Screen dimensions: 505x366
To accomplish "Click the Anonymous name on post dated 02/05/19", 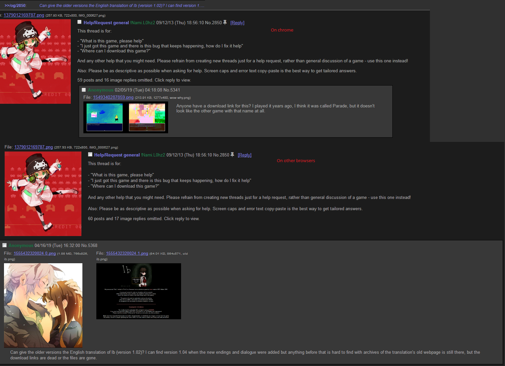I will pyautogui.click(x=101, y=90).
